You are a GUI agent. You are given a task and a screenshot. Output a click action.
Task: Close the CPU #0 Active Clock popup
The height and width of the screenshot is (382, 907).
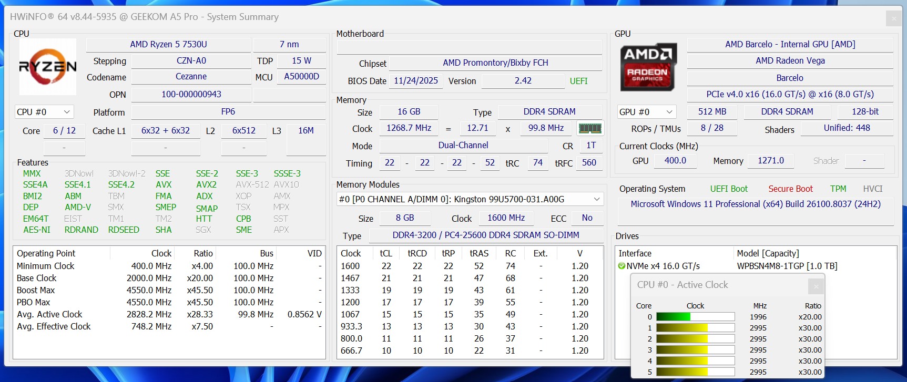[816, 286]
